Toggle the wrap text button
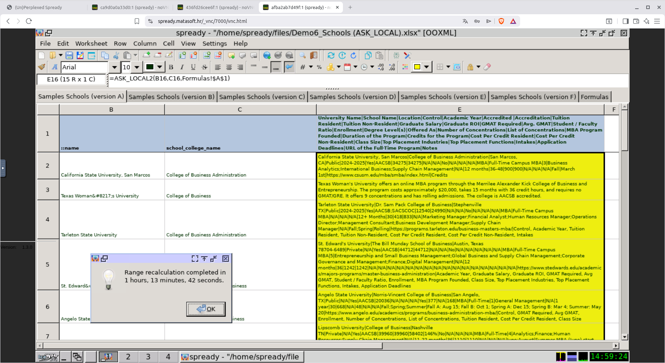665x363 pixels. pos(289,67)
